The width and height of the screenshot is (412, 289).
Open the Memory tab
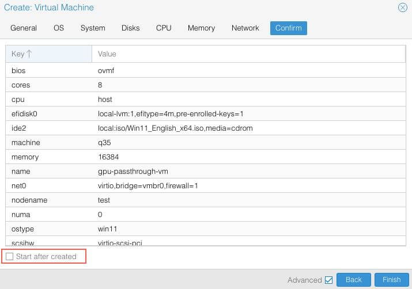click(x=201, y=28)
